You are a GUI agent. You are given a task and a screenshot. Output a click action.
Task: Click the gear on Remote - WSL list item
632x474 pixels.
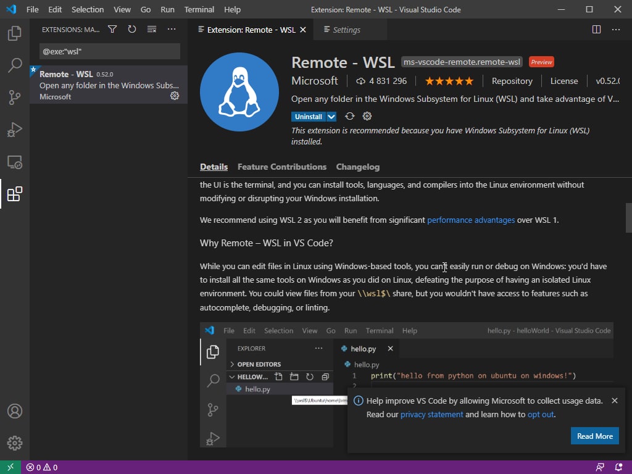tap(175, 96)
